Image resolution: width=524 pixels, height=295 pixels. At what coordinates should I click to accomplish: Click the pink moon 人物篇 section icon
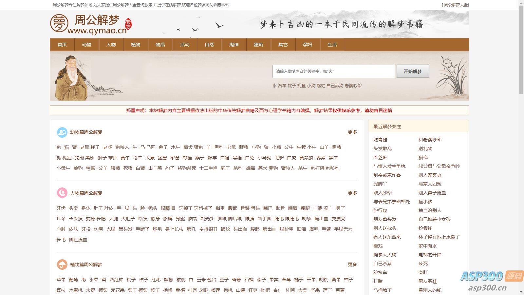(62, 193)
